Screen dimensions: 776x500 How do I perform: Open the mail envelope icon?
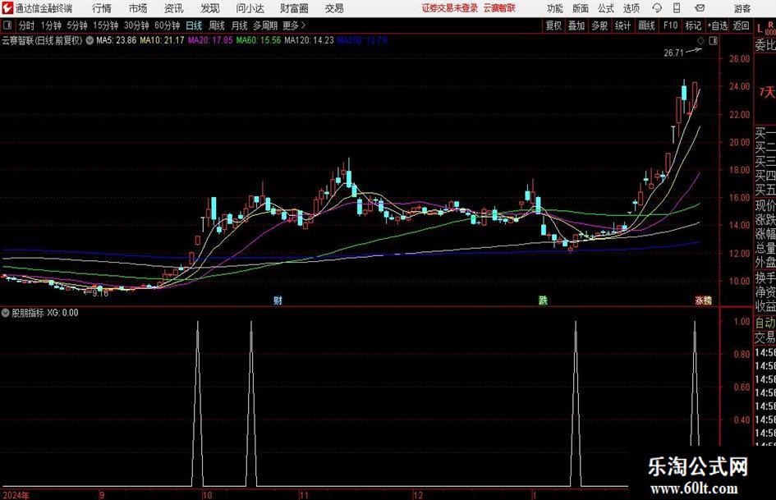click(700, 8)
